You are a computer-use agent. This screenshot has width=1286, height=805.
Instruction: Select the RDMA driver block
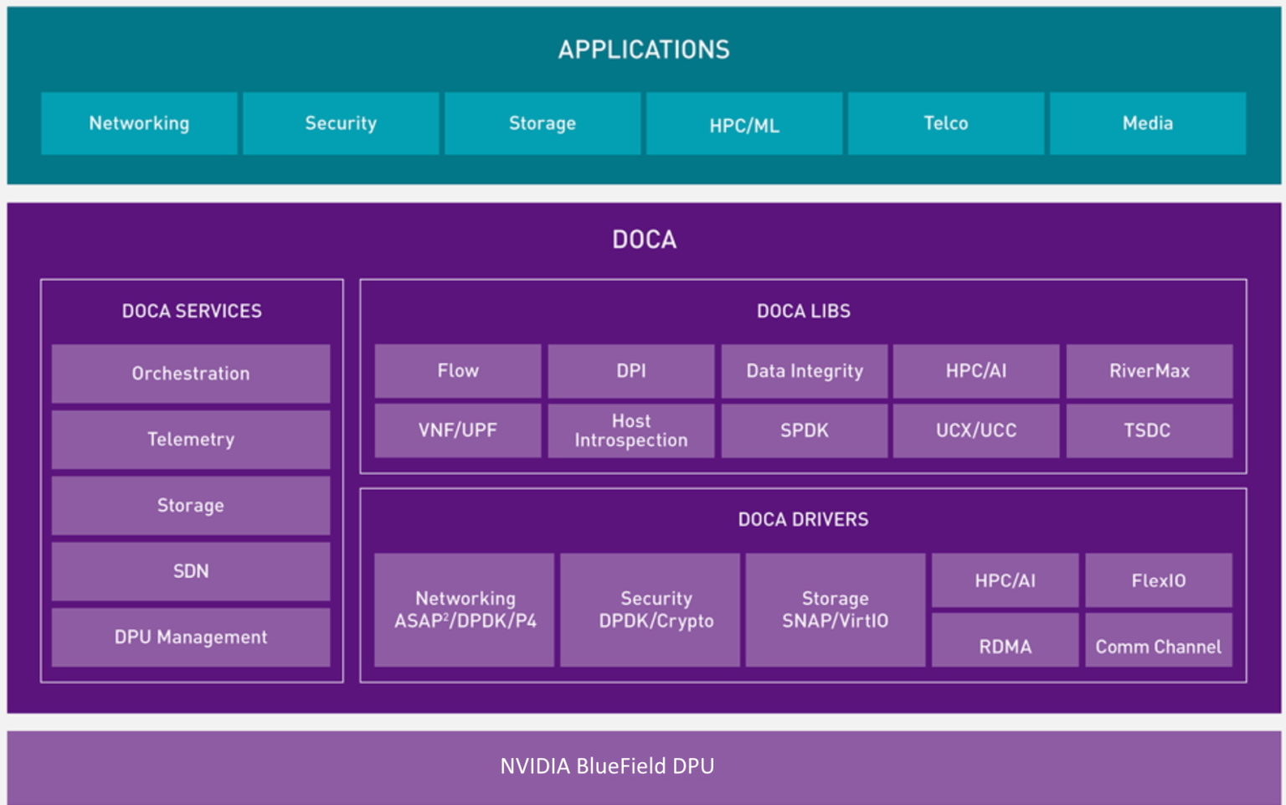tap(1006, 646)
